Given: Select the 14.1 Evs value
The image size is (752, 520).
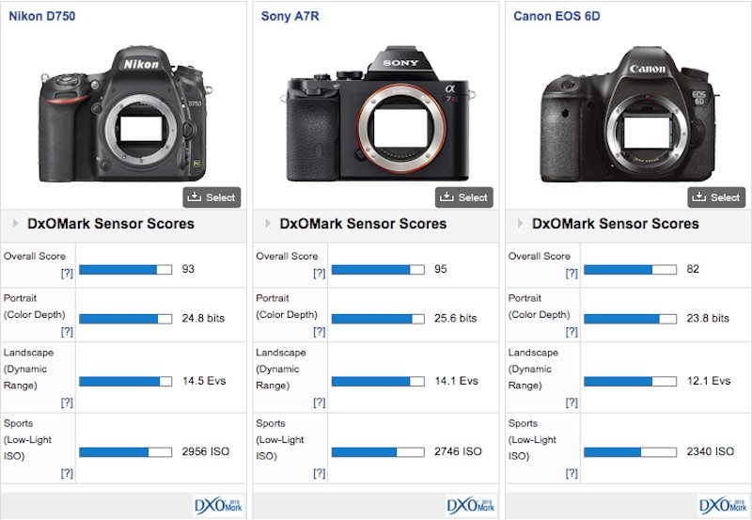Looking at the screenshot, I should tap(456, 381).
